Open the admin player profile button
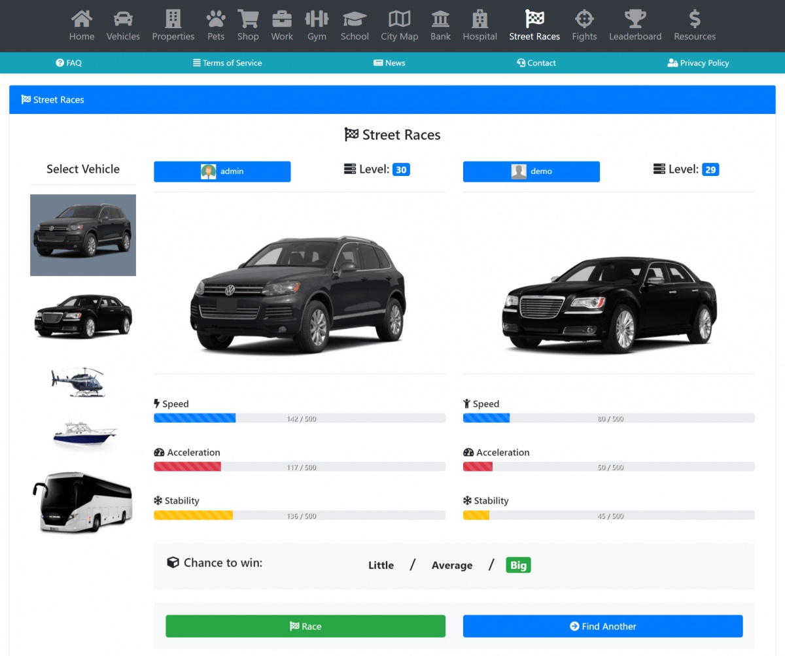785x656 pixels. click(x=222, y=171)
